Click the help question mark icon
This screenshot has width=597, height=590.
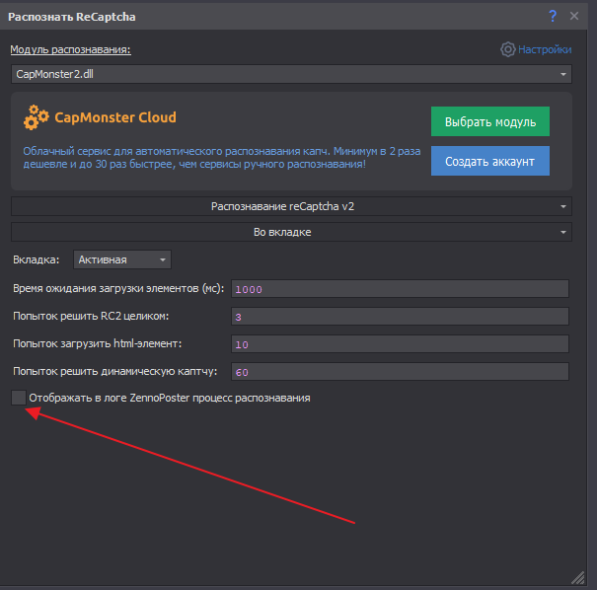553,16
